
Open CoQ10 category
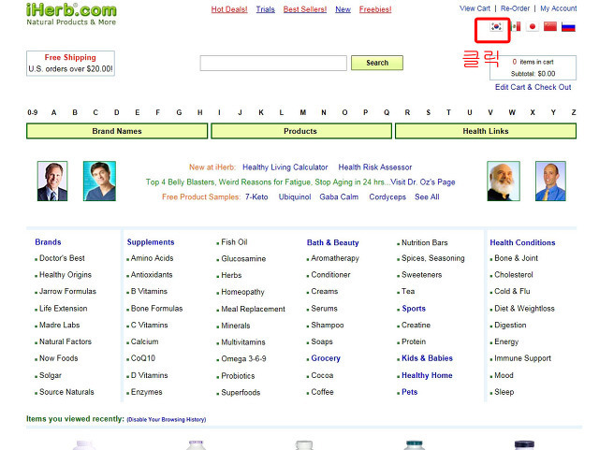point(143,358)
